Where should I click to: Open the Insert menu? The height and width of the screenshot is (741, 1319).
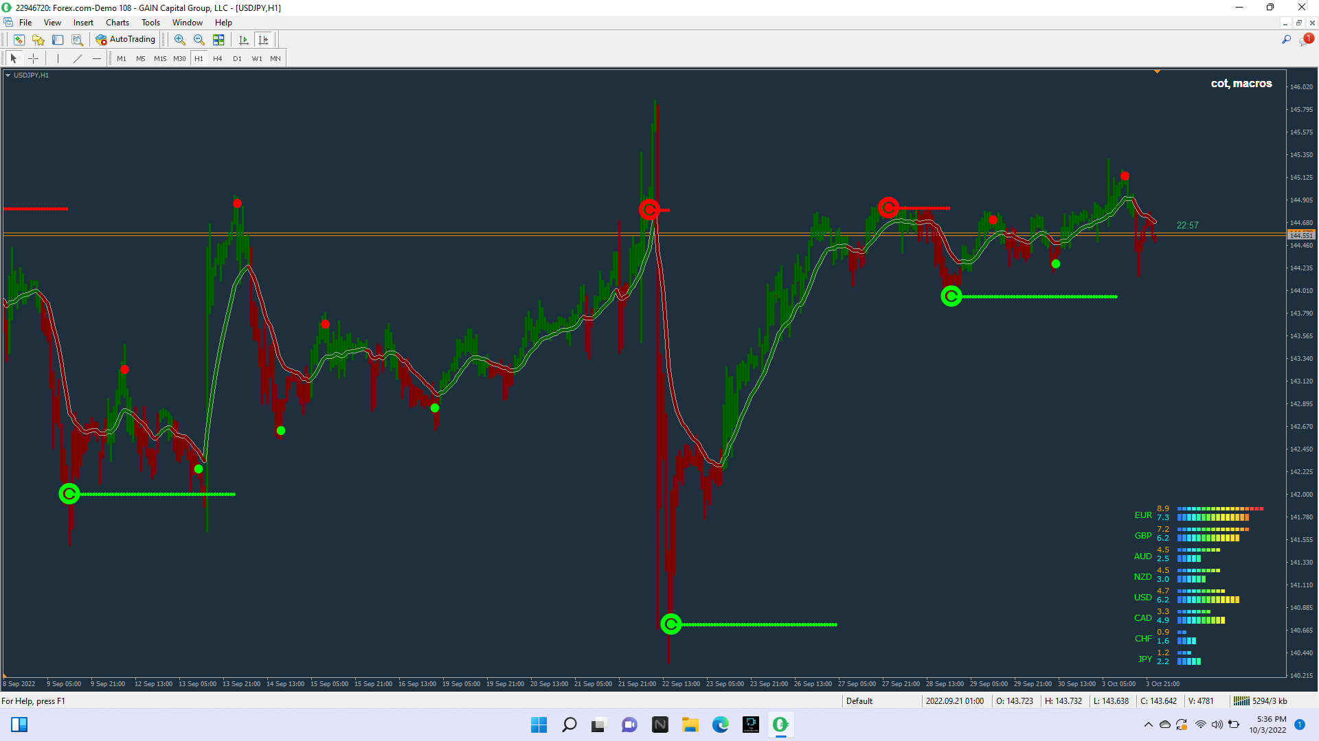(83, 23)
